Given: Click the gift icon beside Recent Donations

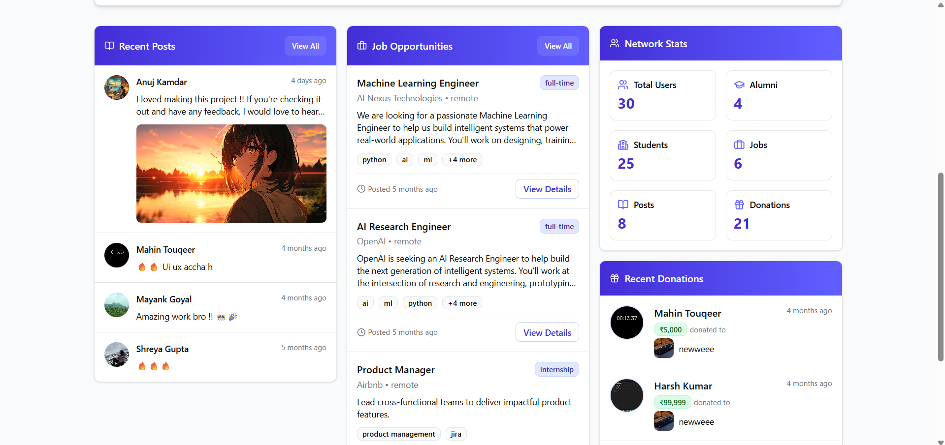Looking at the screenshot, I should [615, 278].
